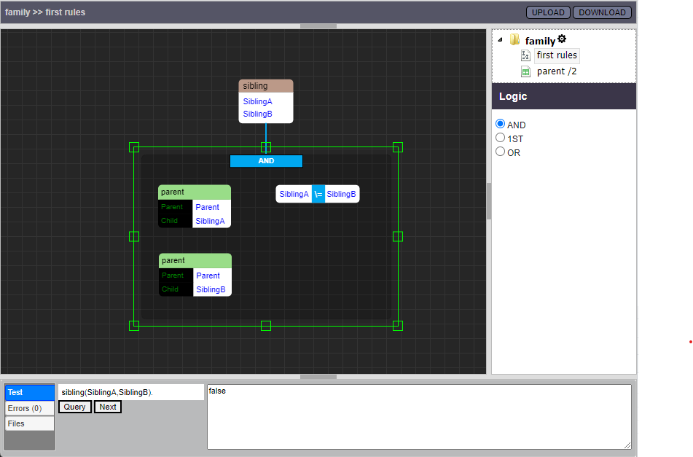Click the bottom-right green resize handle
The width and height of the screenshot is (693, 457).
[x=398, y=325]
